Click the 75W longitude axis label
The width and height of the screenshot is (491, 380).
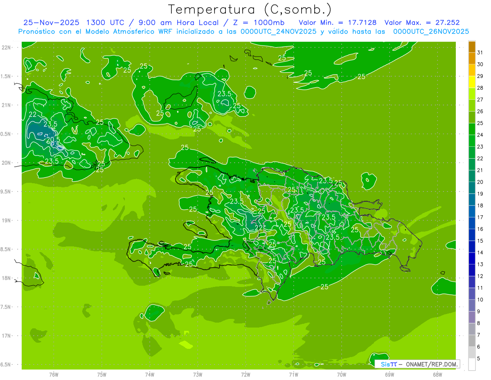[x=101, y=375]
